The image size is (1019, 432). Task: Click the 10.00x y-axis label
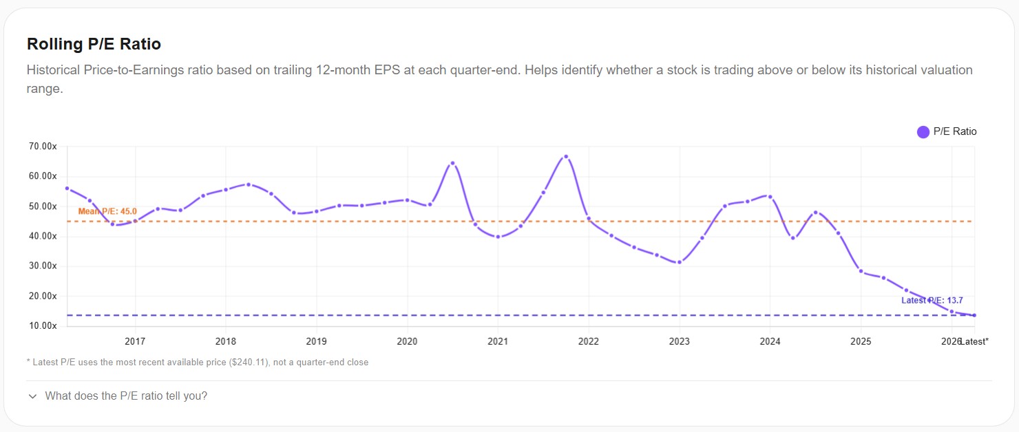tap(43, 325)
